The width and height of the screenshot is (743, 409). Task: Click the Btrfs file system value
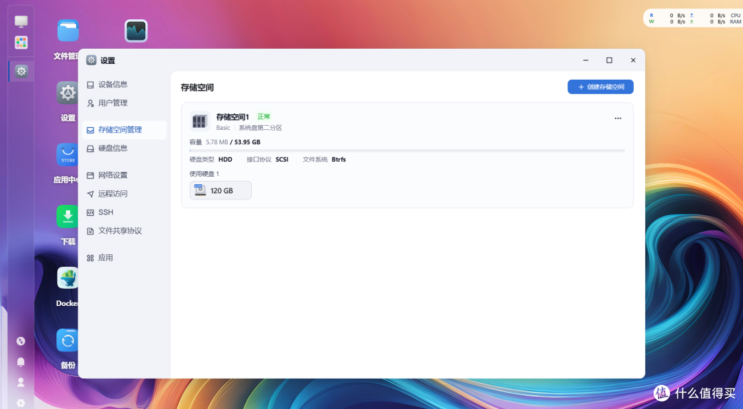pos(338,159)
